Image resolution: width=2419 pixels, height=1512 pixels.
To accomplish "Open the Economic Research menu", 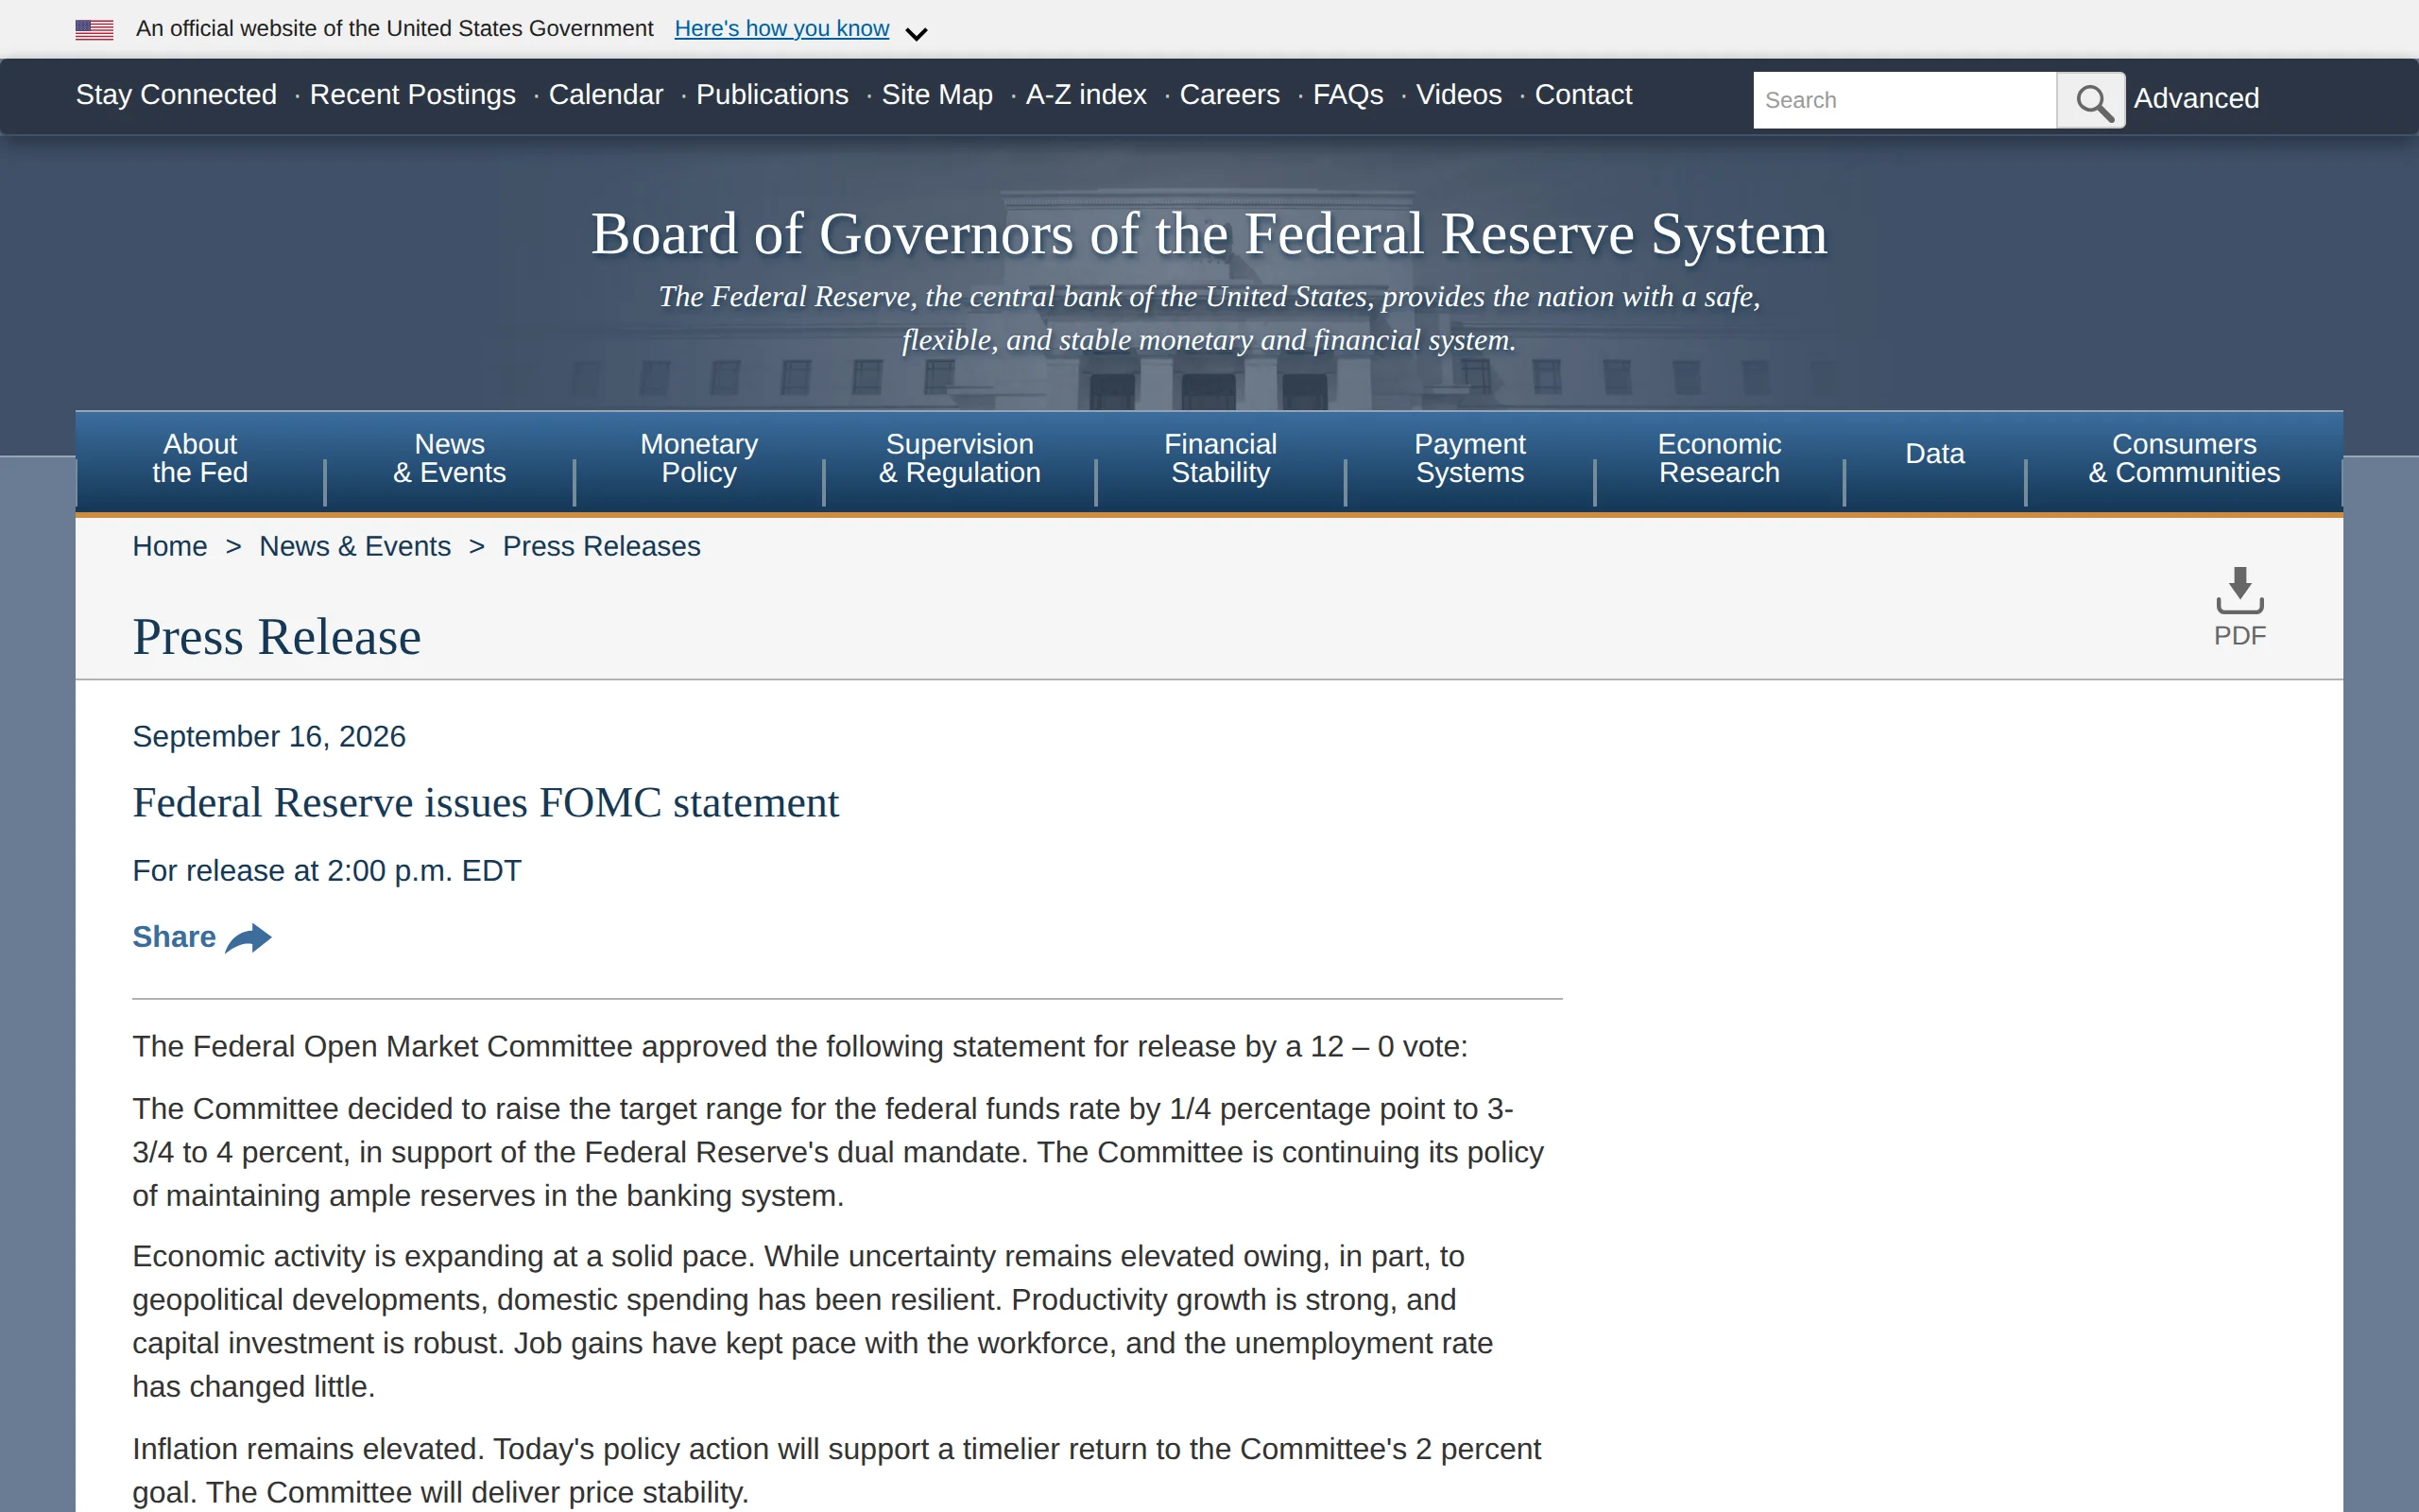I will tap(1720, 459).
